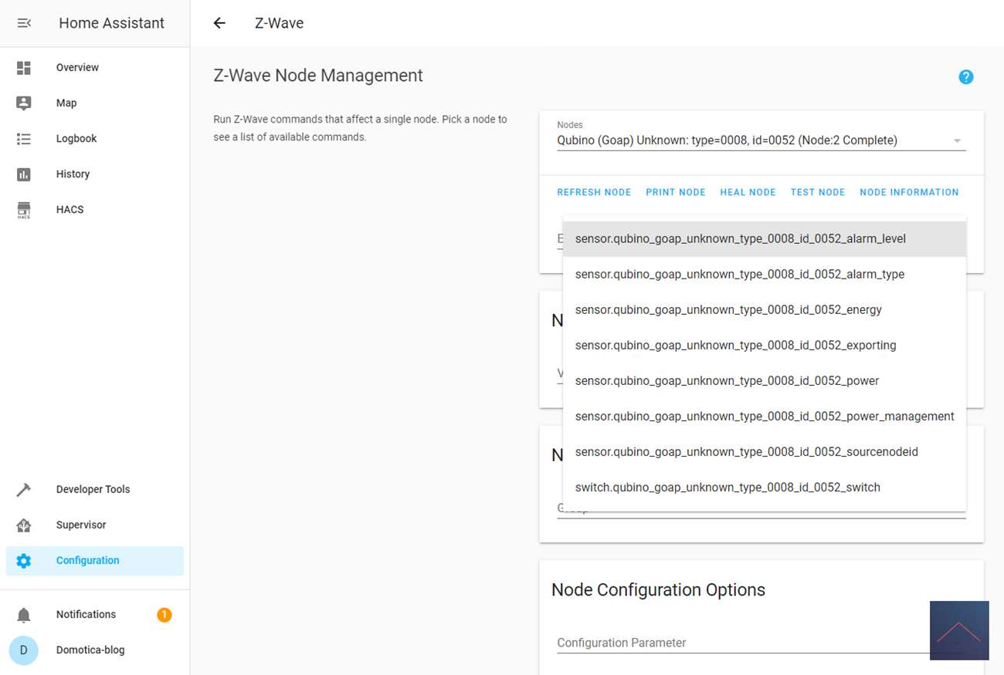Click the scroll-to-top arrow button
1004x675 pixels.
pos(958,630)
